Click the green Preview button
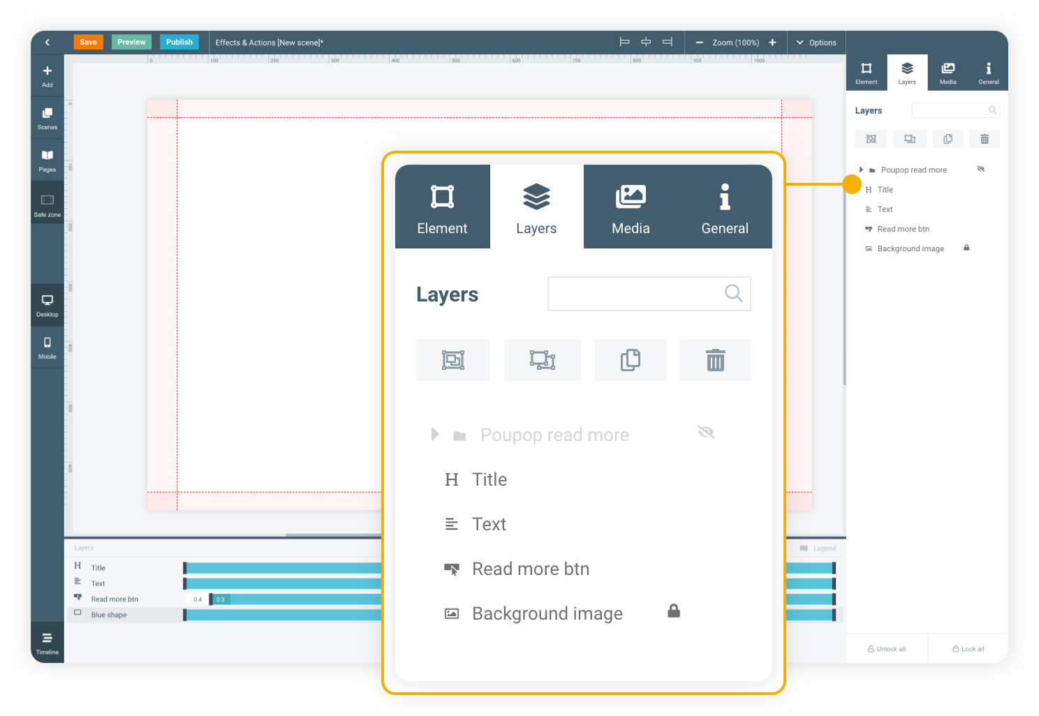 click(131, 42)
